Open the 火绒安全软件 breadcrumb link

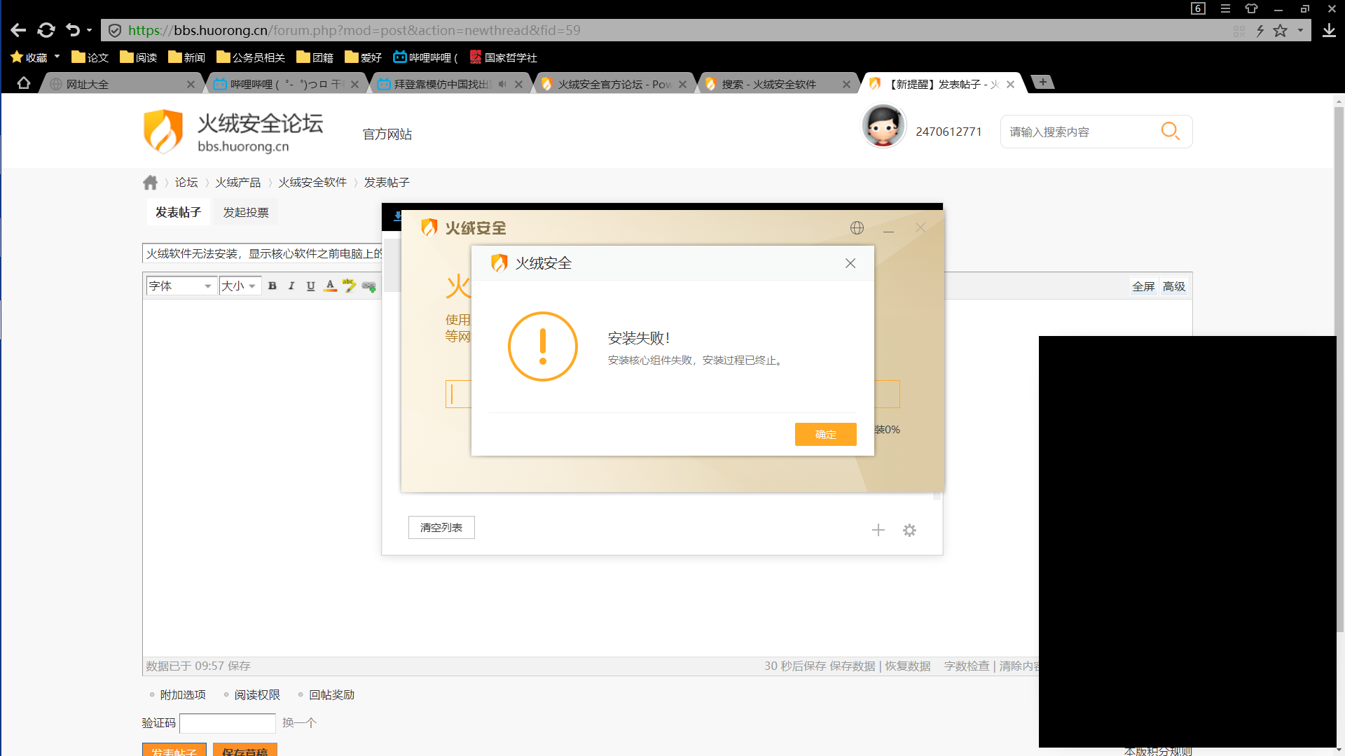coord(312,183)
